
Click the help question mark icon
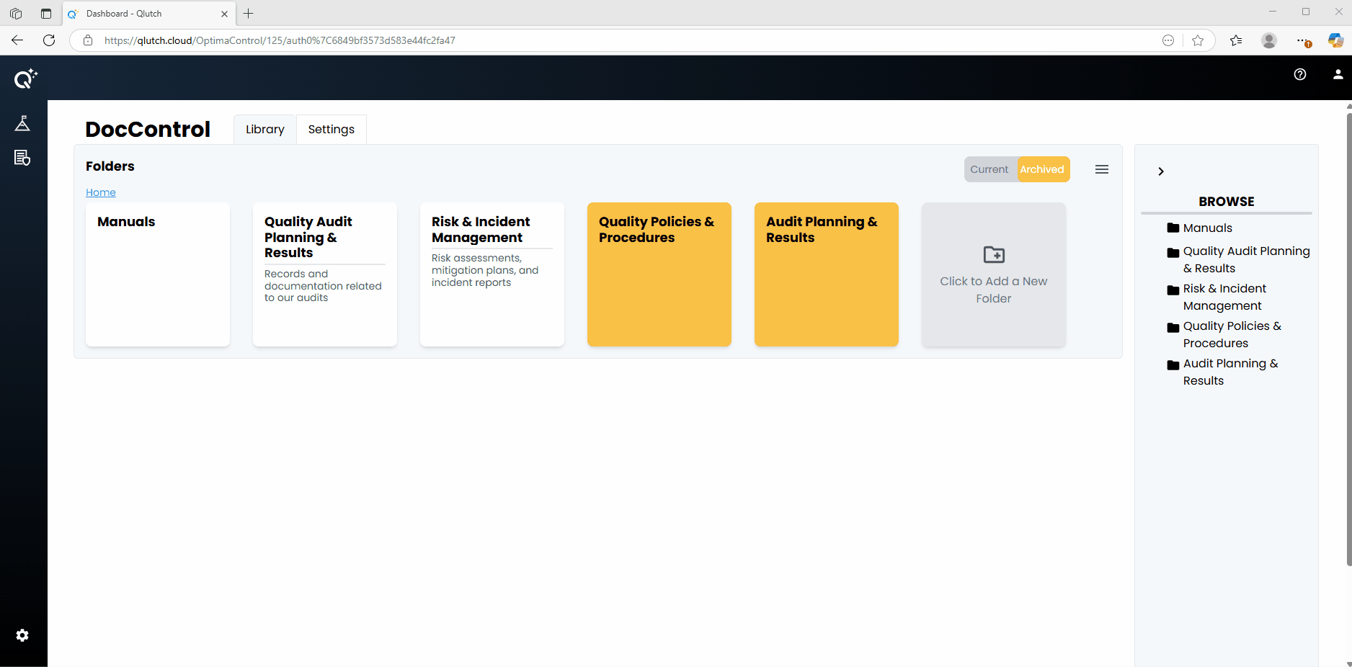tap(1300, 74)
